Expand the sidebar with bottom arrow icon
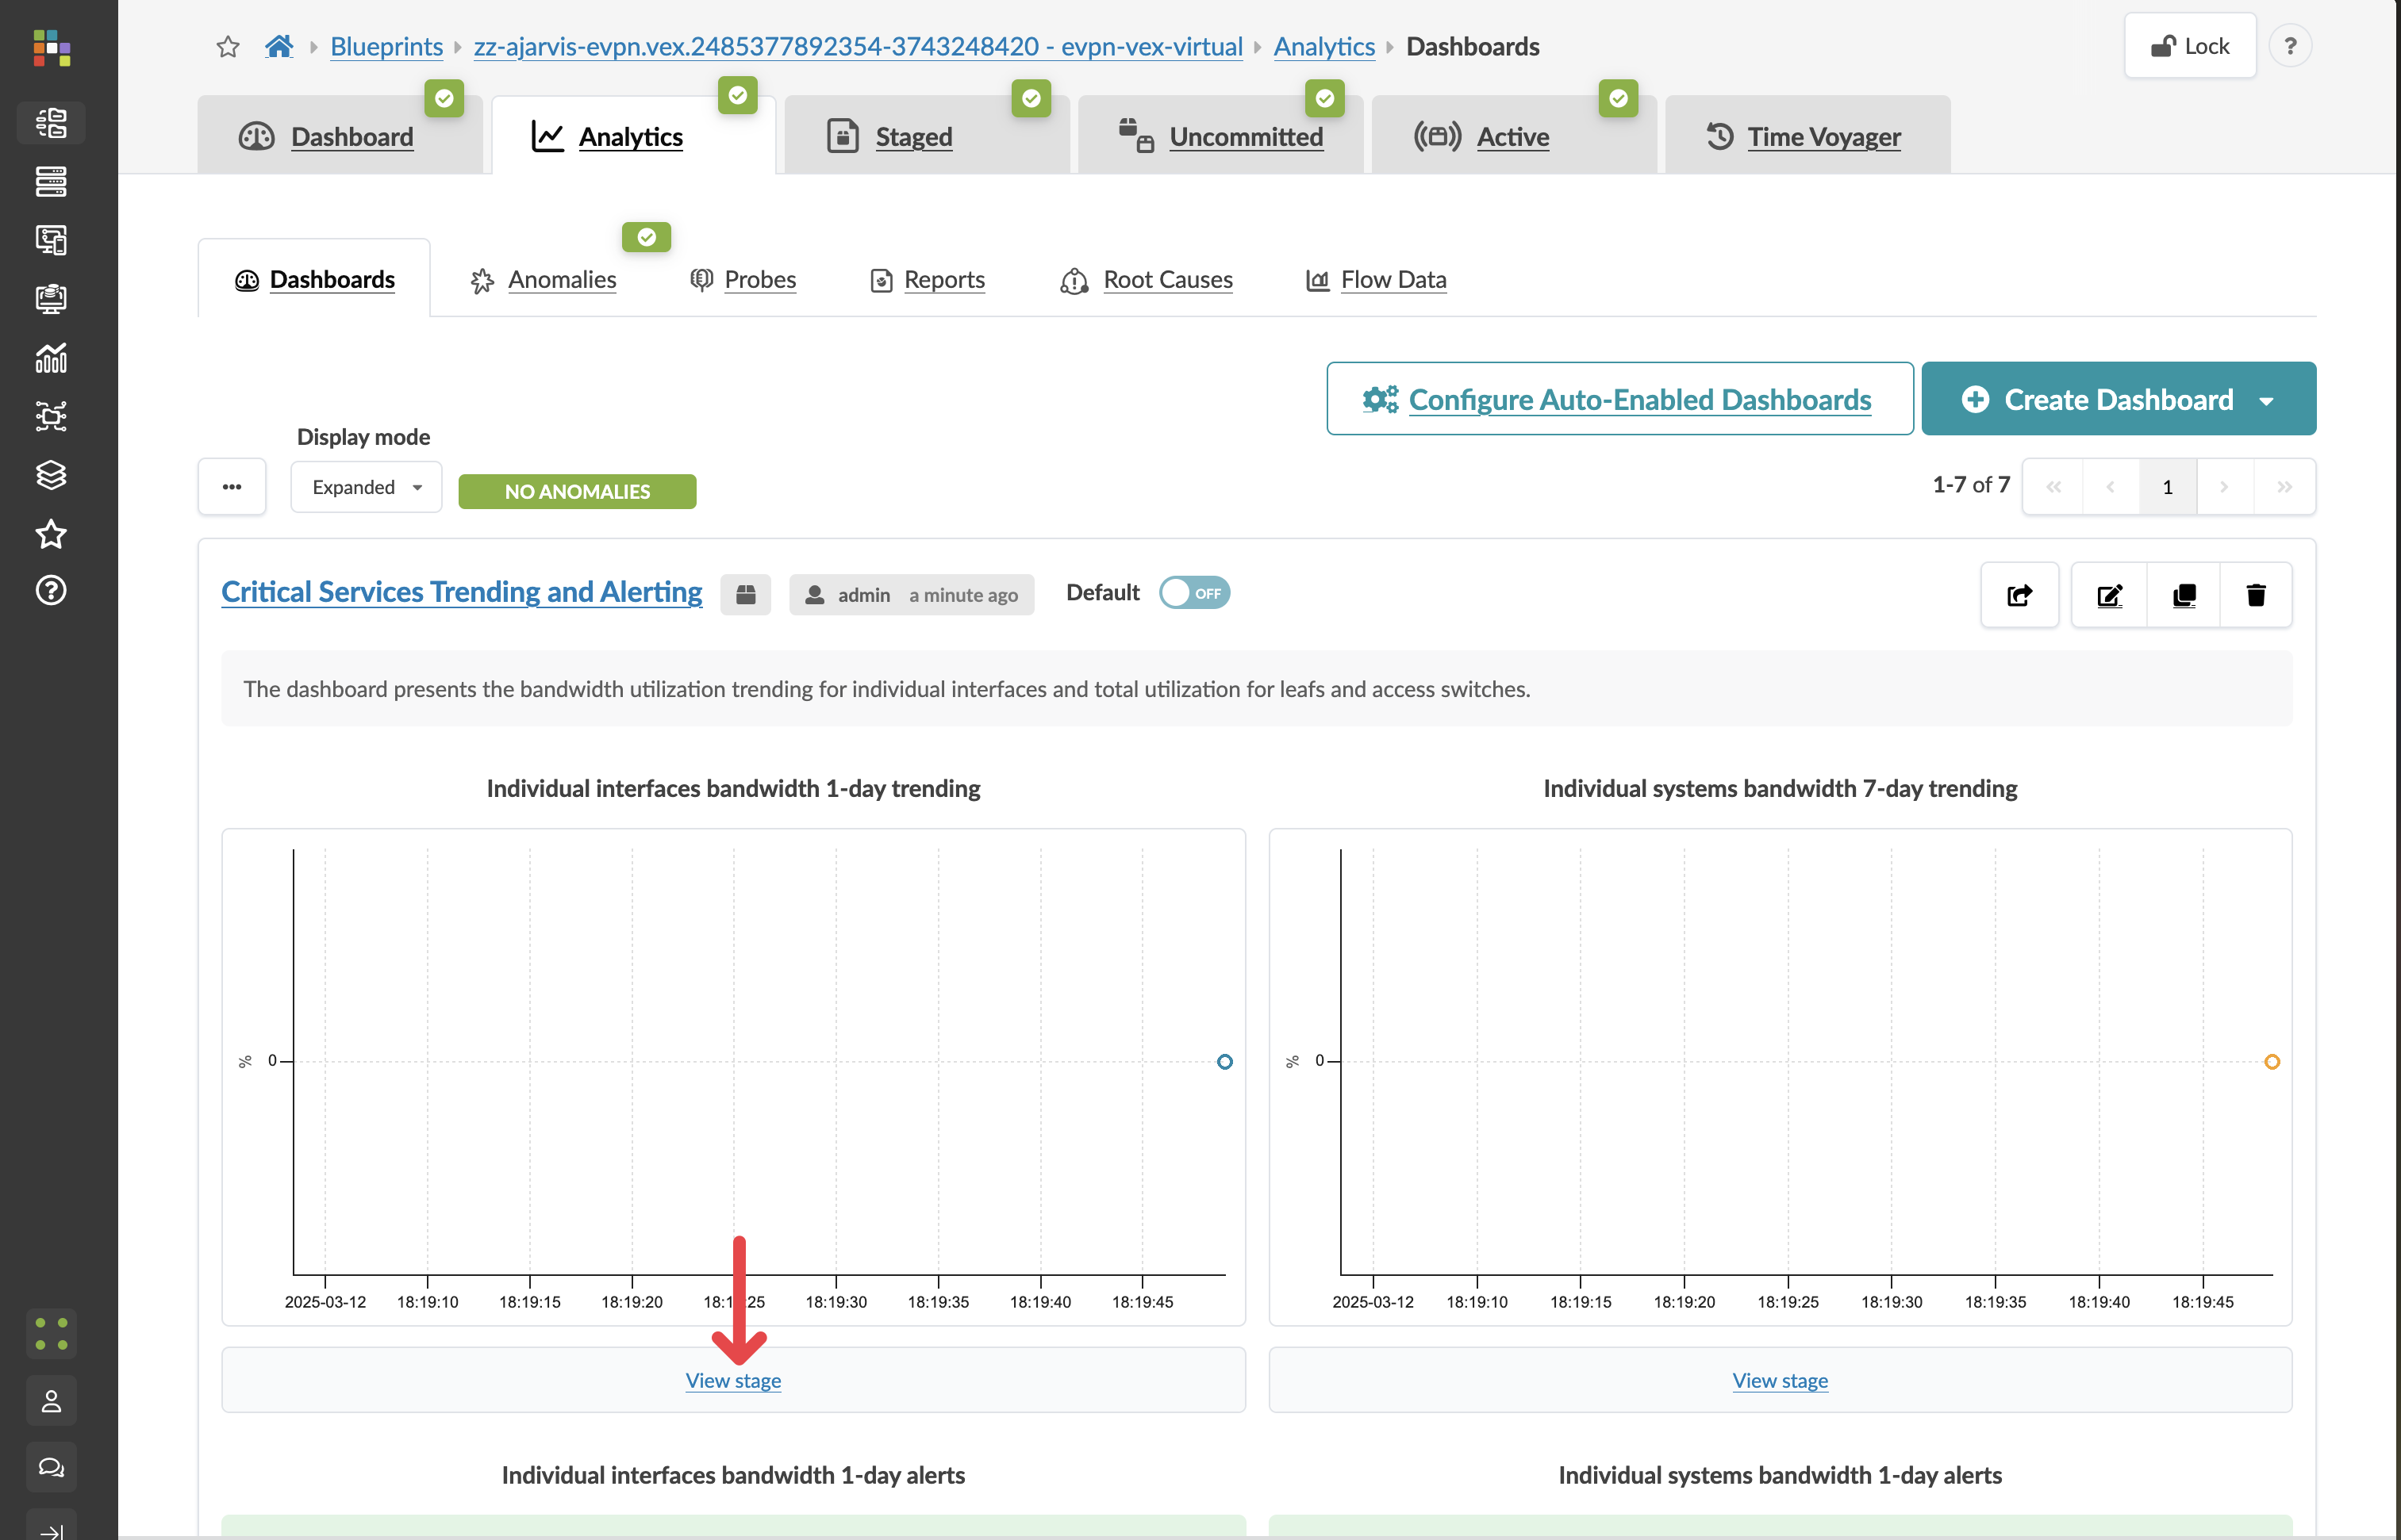Viewport: 2401px width, 1540px height. [x=51, y=1530]
